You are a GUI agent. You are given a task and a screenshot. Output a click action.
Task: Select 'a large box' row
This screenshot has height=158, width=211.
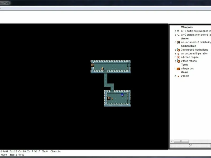(184, 68)
